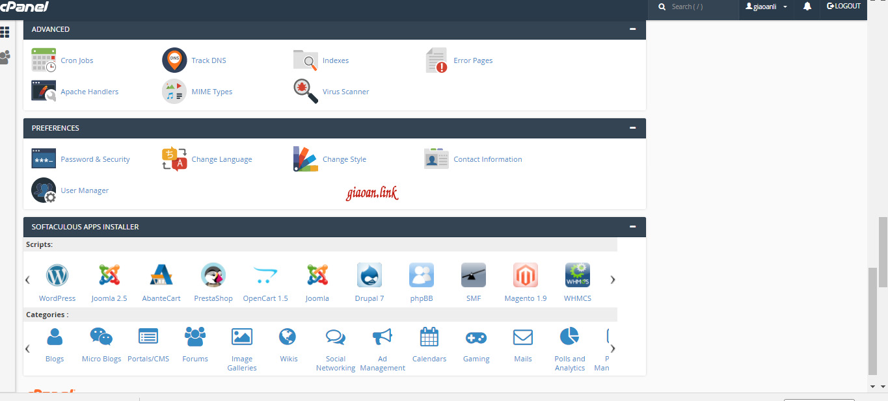Open the Magento 1.9 script icon
Viewport: 888px width, 401px height.
525,275
